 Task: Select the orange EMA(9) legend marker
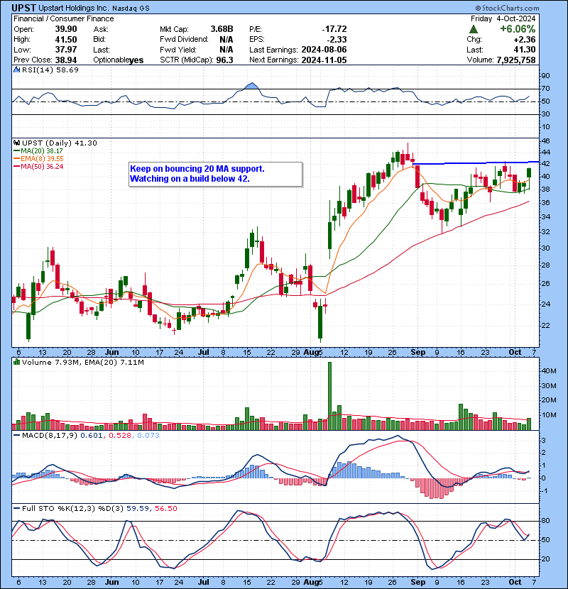[17, 158]
